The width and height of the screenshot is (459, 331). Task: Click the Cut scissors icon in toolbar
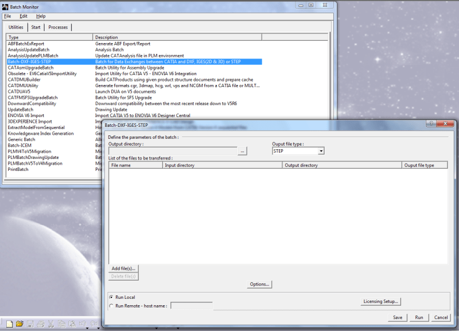tap(51, 324)
